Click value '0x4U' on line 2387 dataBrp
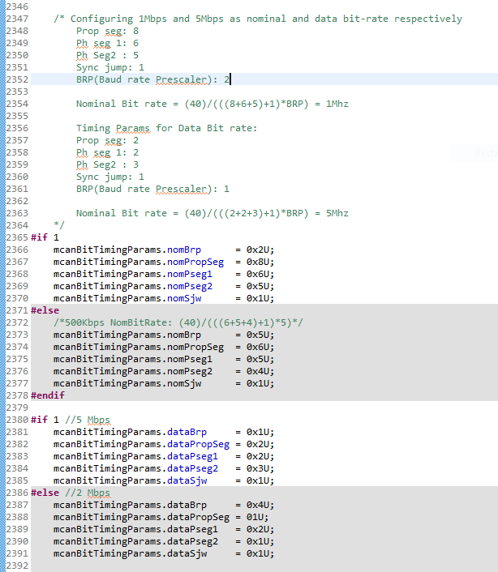The image size is (498, 572). [257, 505]
